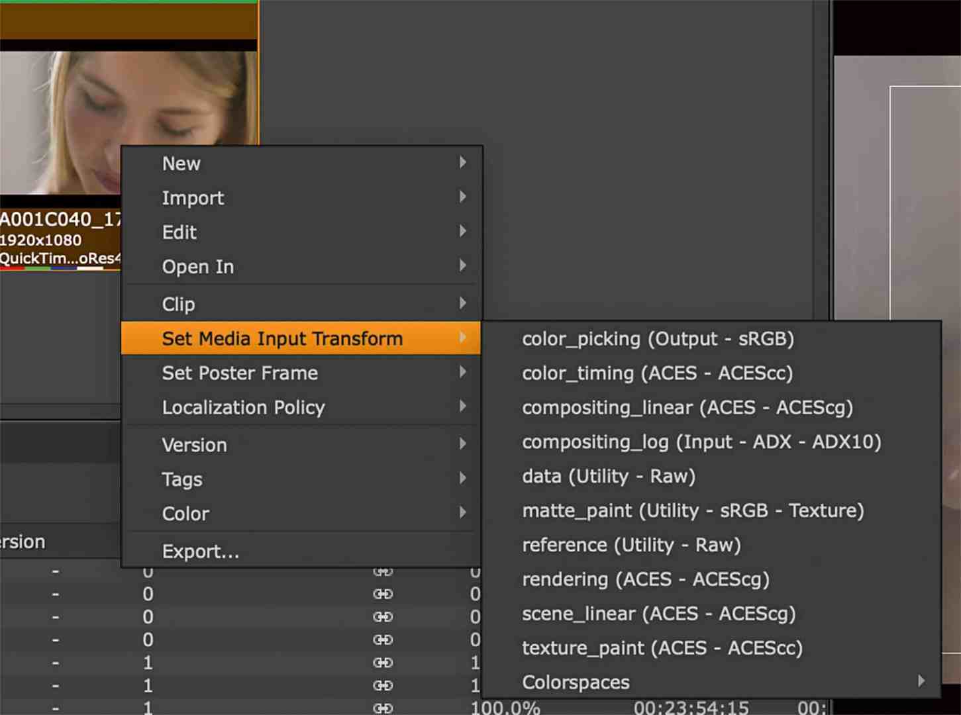Image resolution: width=961 pixels, height=715 pixels.
Task: Select data (Utility - Raw) transform
Action: tap(608, 476)
